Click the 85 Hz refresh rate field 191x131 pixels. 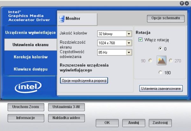(115, 53)
